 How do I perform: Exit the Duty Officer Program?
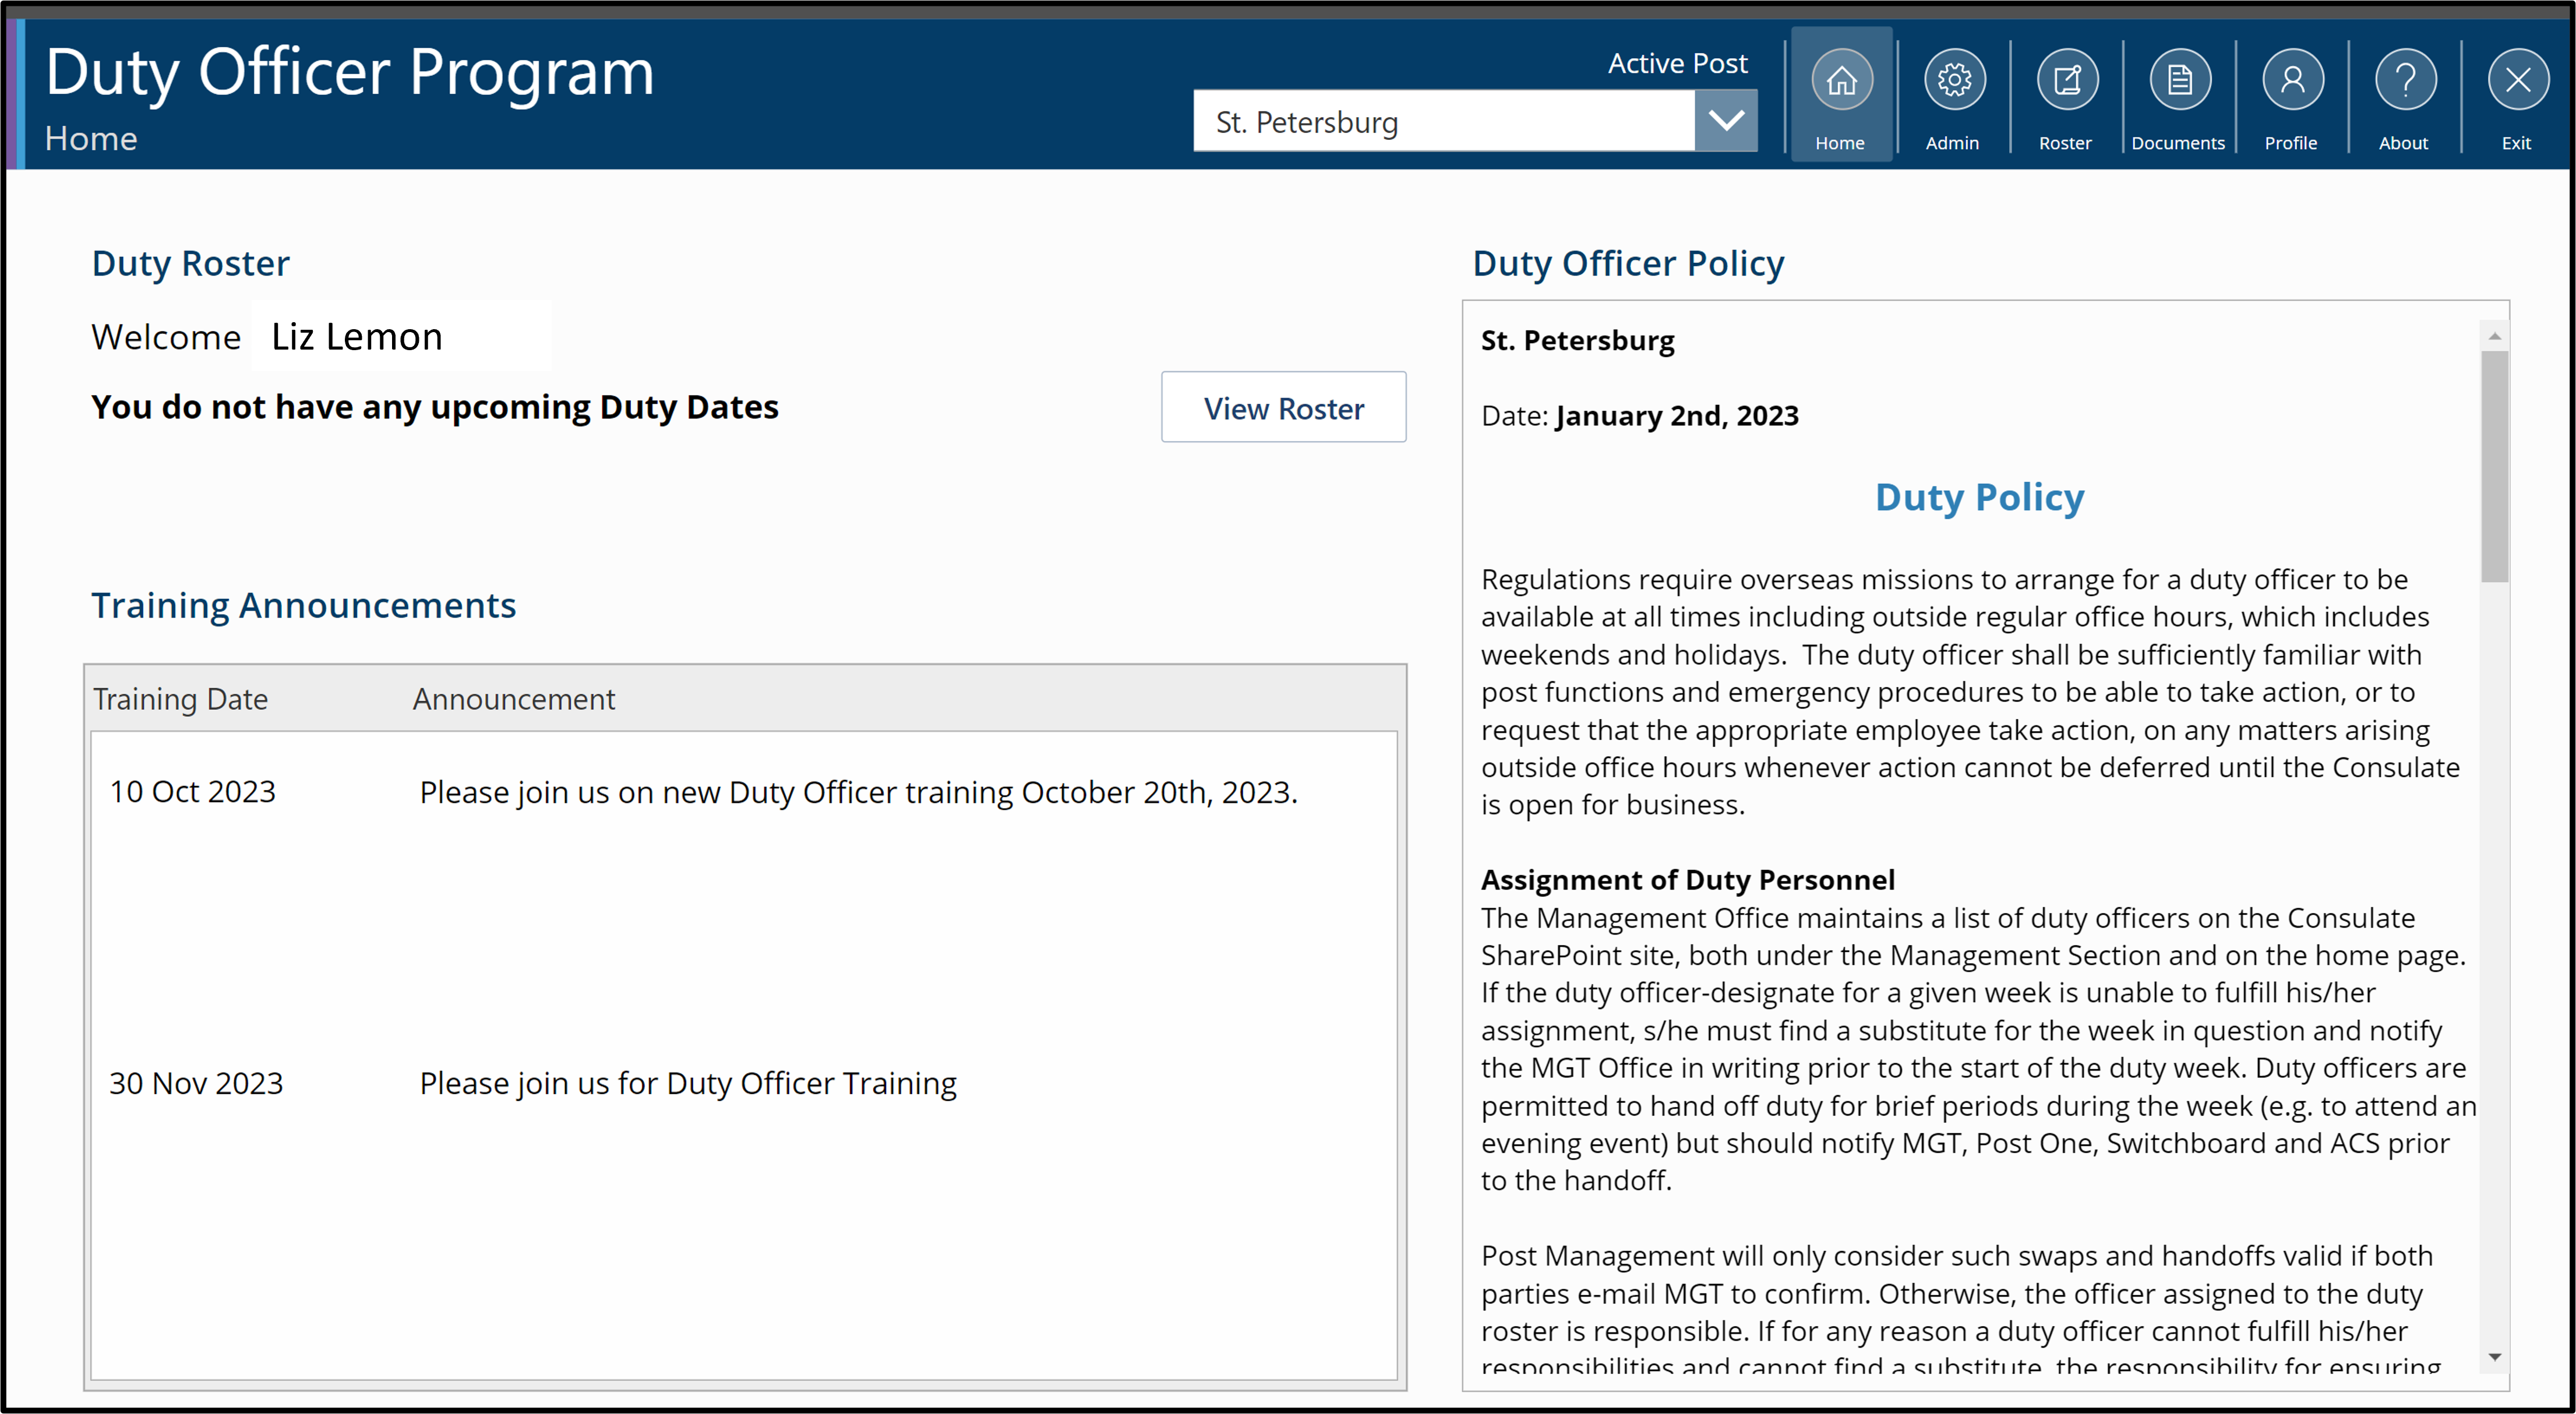pos(2518,80)
